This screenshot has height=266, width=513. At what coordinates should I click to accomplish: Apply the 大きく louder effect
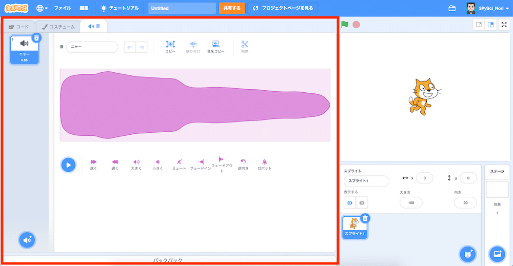136,165
